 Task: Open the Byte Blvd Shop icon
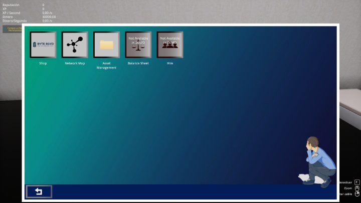43,45
